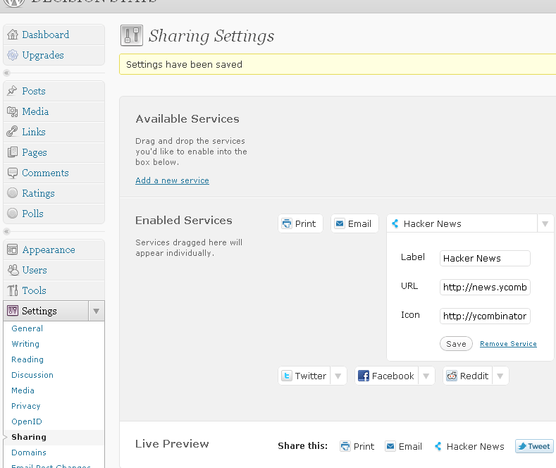Open the Reddit service dropdown arrow

[500, 376]
